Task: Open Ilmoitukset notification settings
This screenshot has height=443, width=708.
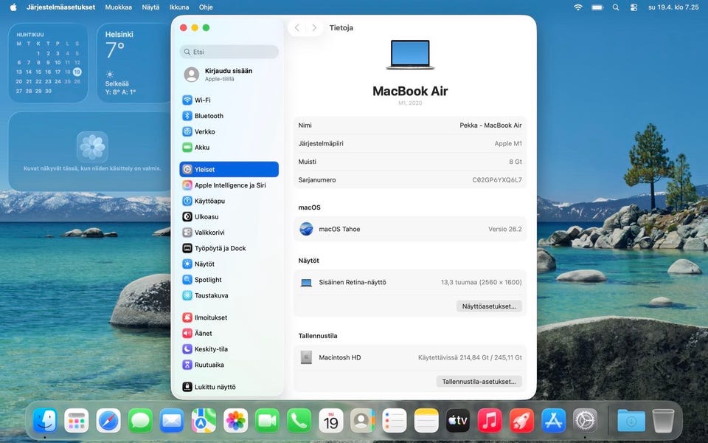Action: click(229, 317)
